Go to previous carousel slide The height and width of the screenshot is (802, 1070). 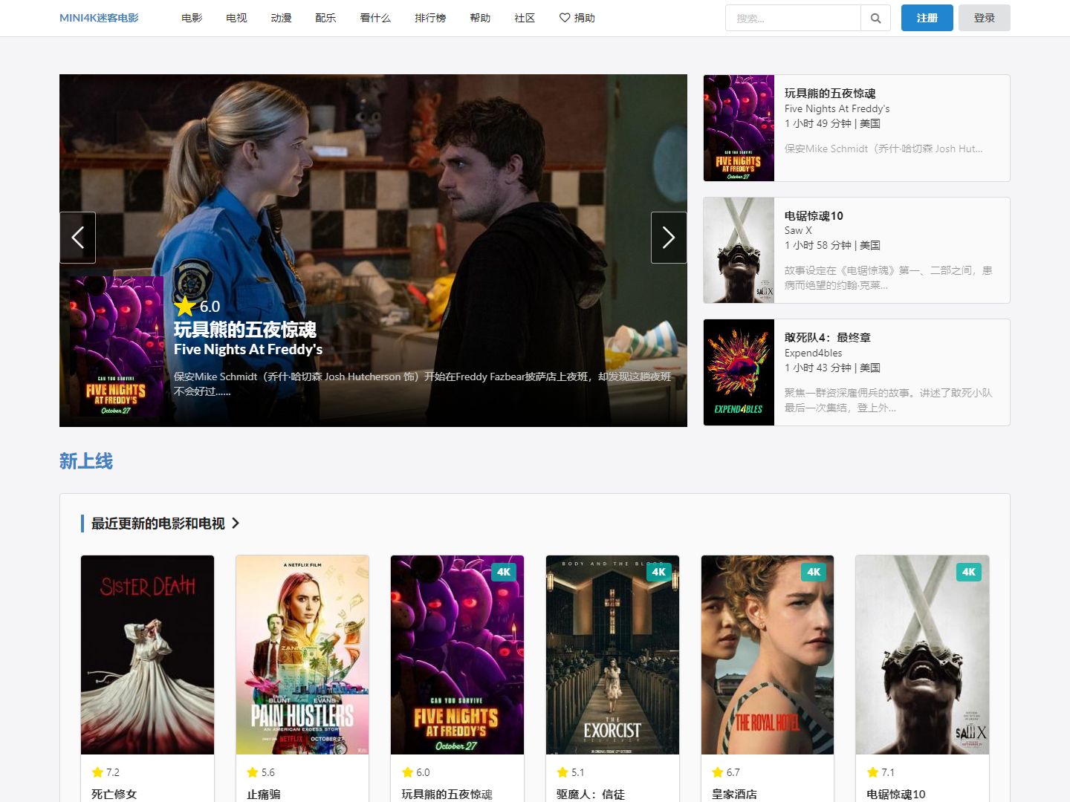78,238
